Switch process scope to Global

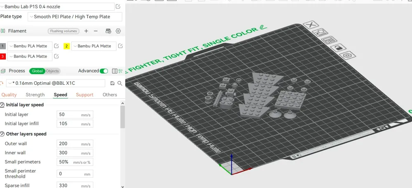(37, 71)
